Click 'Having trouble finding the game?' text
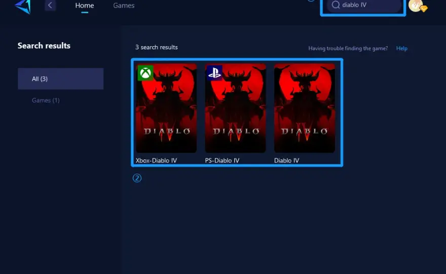Viewport: 446px width, 274px height. (348, 48)
